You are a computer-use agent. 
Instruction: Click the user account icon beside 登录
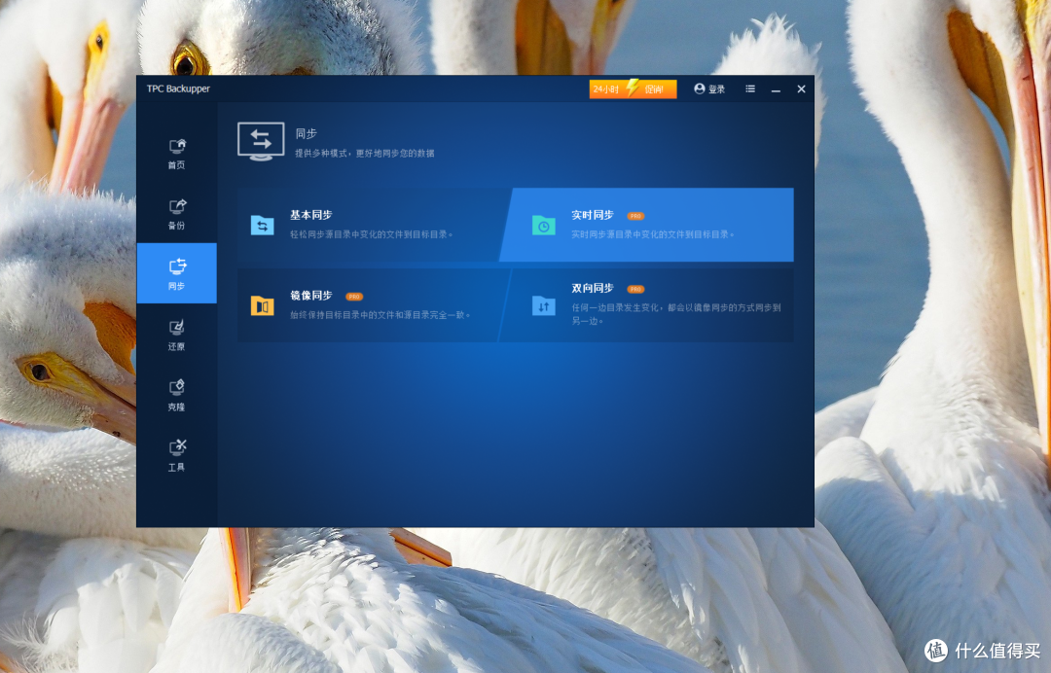699,89
